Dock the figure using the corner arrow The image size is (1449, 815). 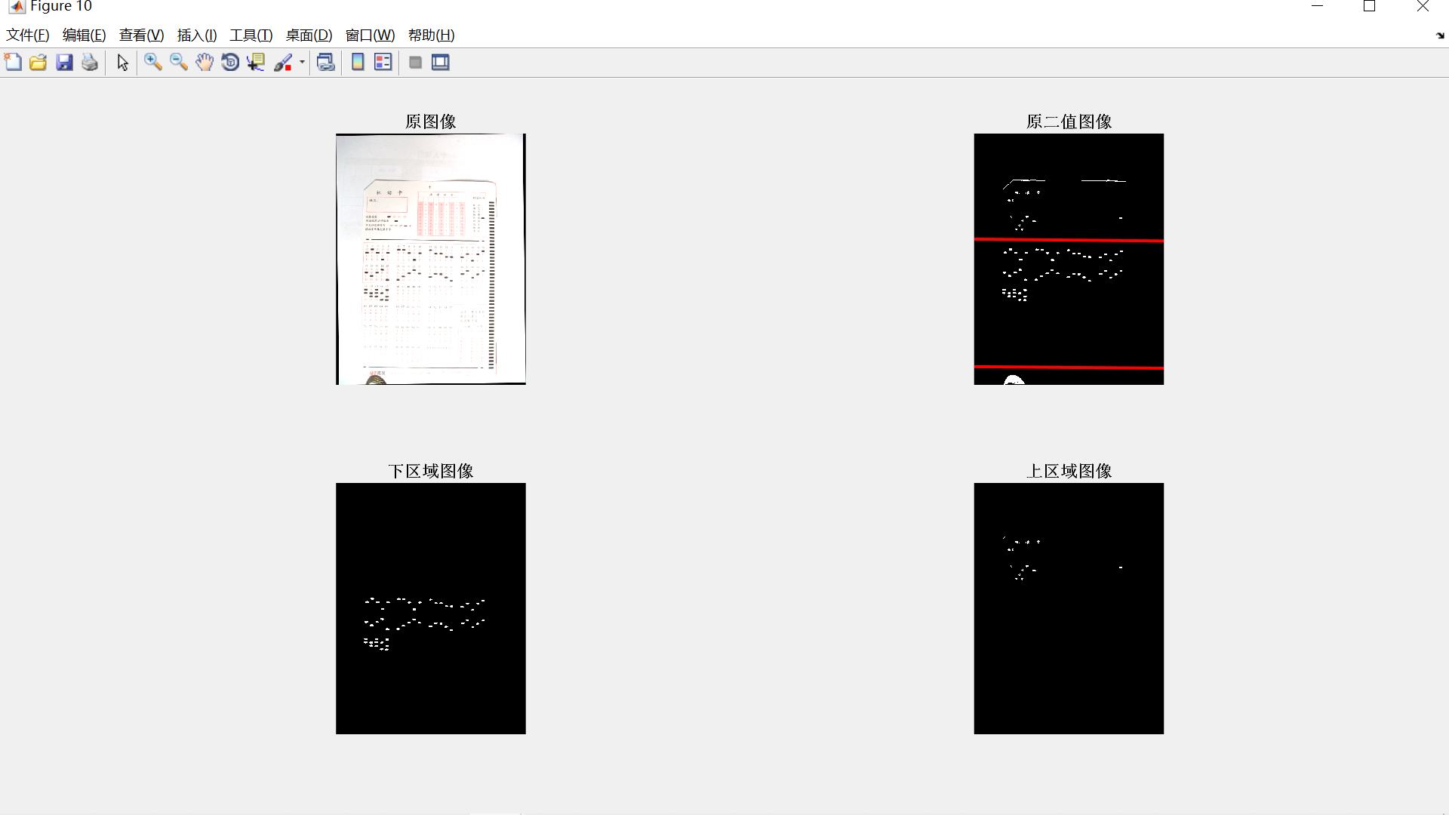pyautogui.click(x=1440, y=35)
